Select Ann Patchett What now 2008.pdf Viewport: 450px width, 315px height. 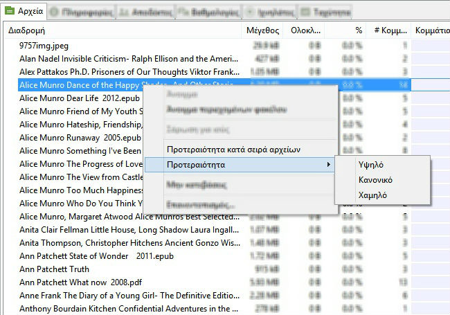(80, 282)
